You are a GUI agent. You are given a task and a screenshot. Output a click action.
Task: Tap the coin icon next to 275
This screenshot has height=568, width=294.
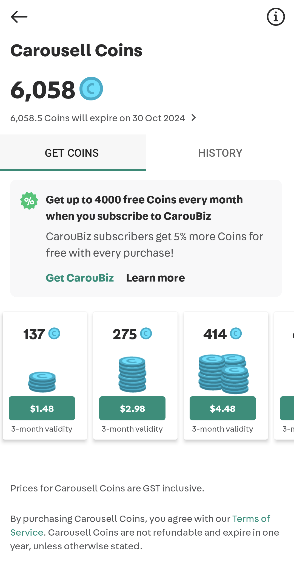[146, 334]
